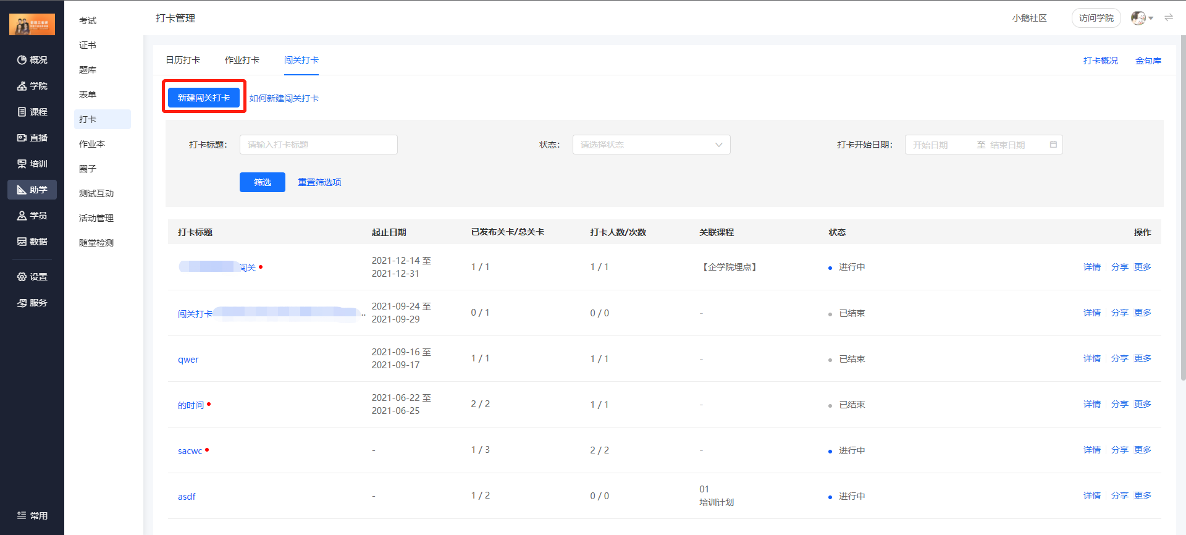This screenshot has height=535, width=1186.
Task: Open 更多 options for the qwer row
Action: pos(1143,358)
